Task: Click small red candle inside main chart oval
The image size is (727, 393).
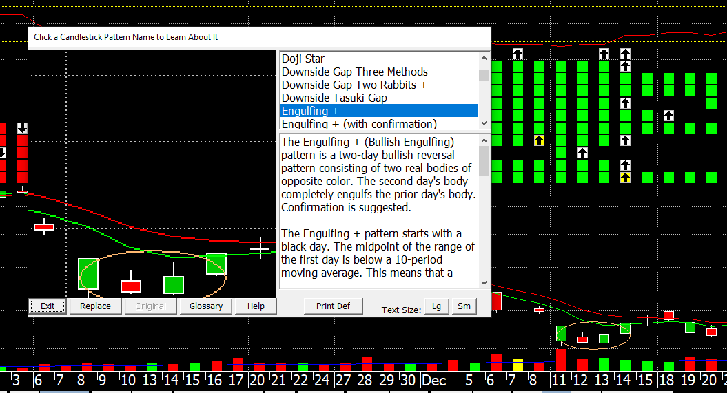Action: coord(582,339)
